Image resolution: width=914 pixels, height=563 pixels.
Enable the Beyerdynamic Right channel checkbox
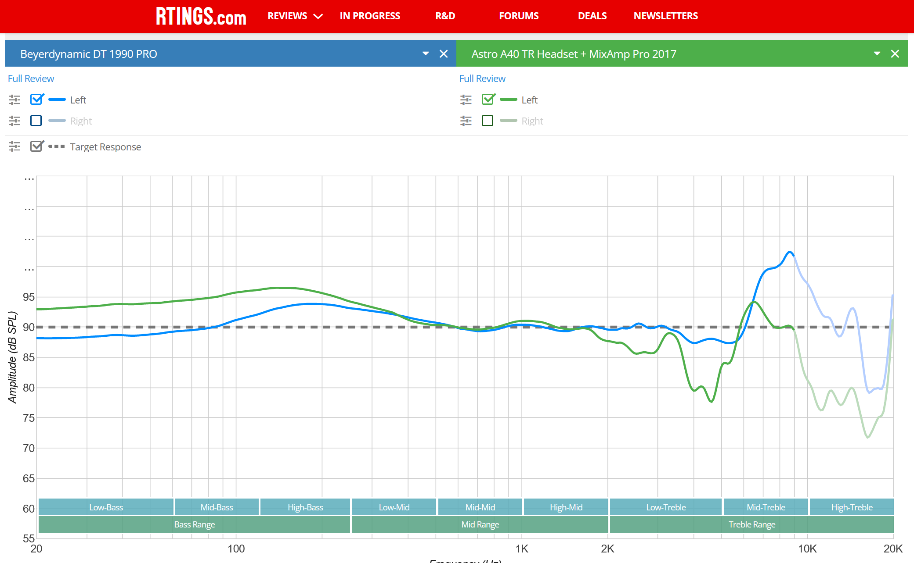[x=36, y=121]
